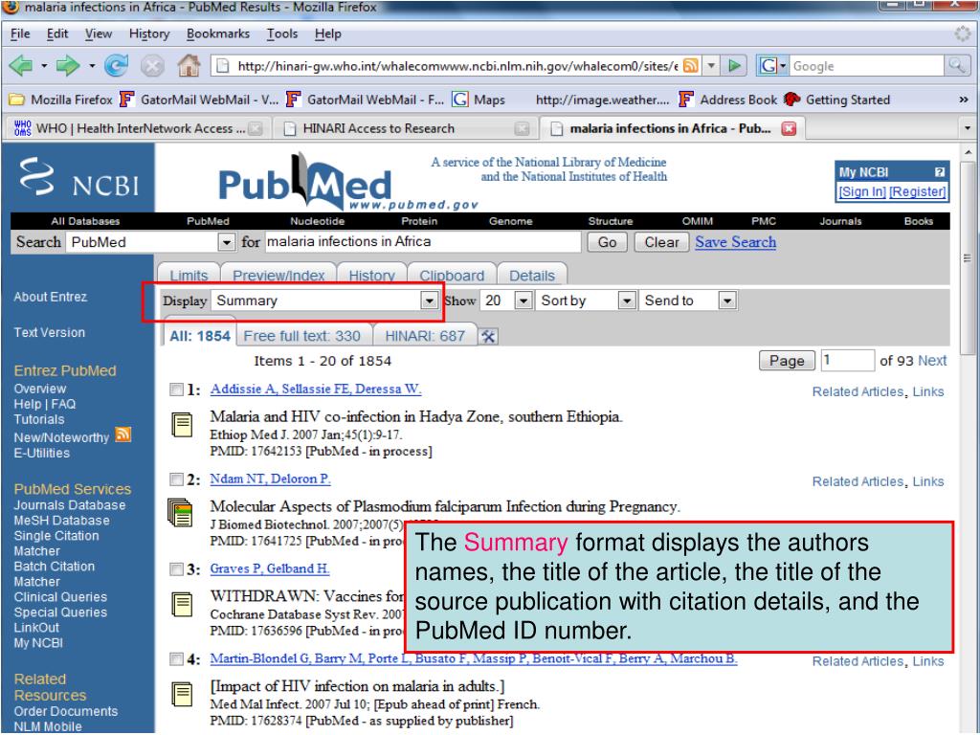Click the PubMed logo
The height and width of the screenshot is (735, 980).
pyautogui.click(x=306, y=183)
